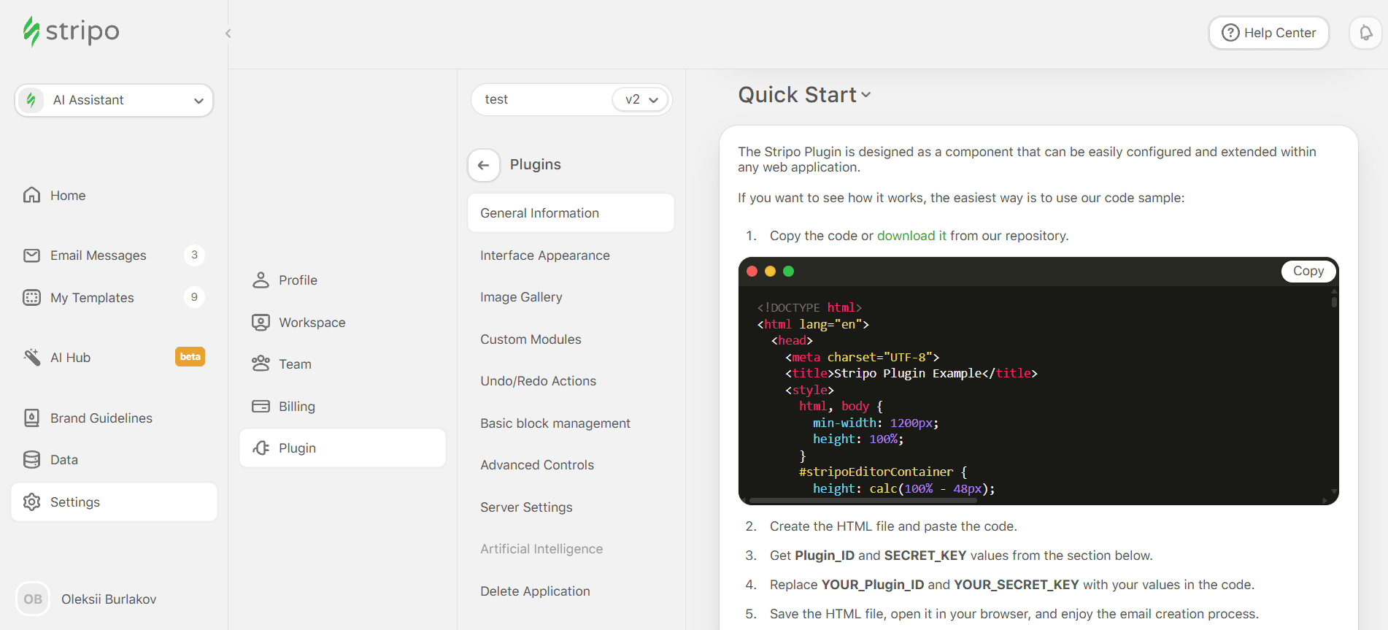Open the General Information tab
1388x630 pixels.
click(x=571, y=213)
